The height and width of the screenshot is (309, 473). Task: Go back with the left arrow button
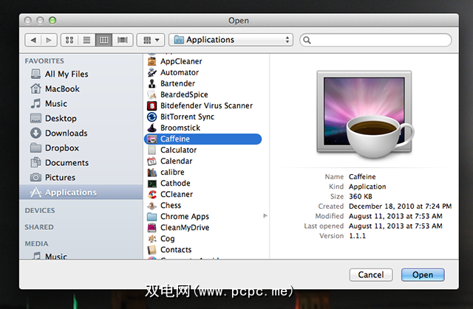click(33, 40)
